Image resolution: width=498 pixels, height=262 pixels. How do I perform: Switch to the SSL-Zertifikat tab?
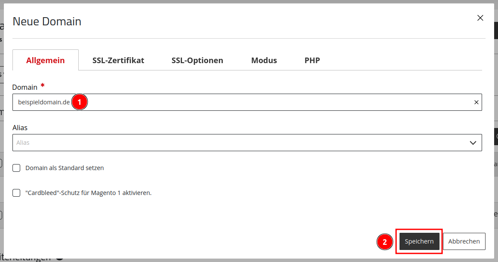pyautogui.click(x=118, y=60)
